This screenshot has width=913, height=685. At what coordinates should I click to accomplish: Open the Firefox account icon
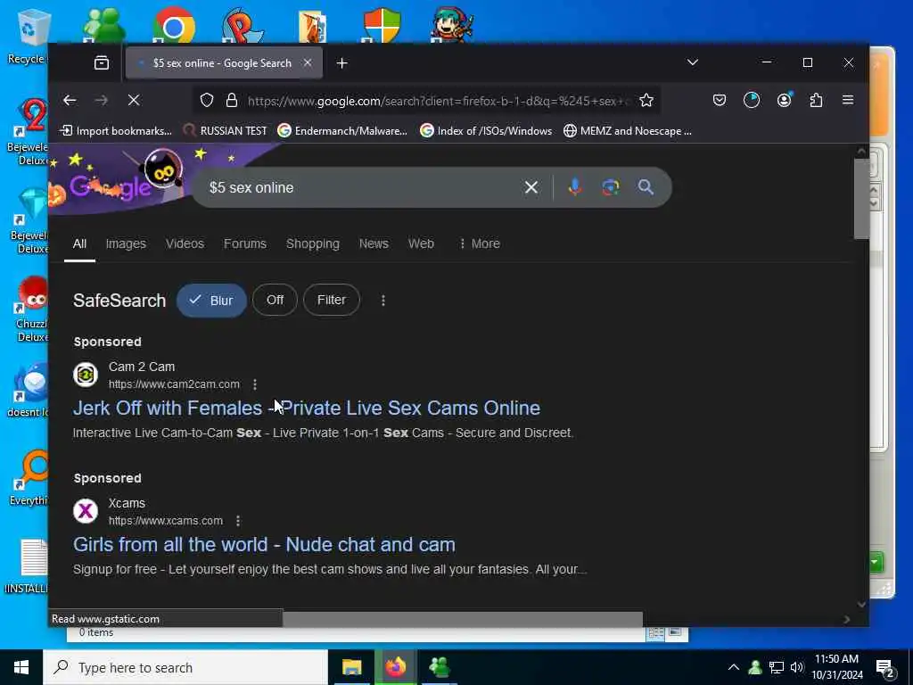tap(785, 100)
